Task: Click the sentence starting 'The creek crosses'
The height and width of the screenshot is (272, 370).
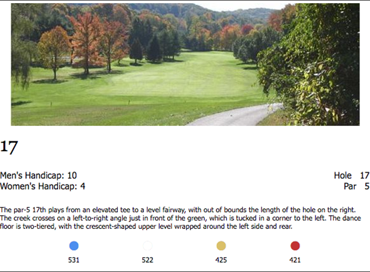Action: point(154,218)
